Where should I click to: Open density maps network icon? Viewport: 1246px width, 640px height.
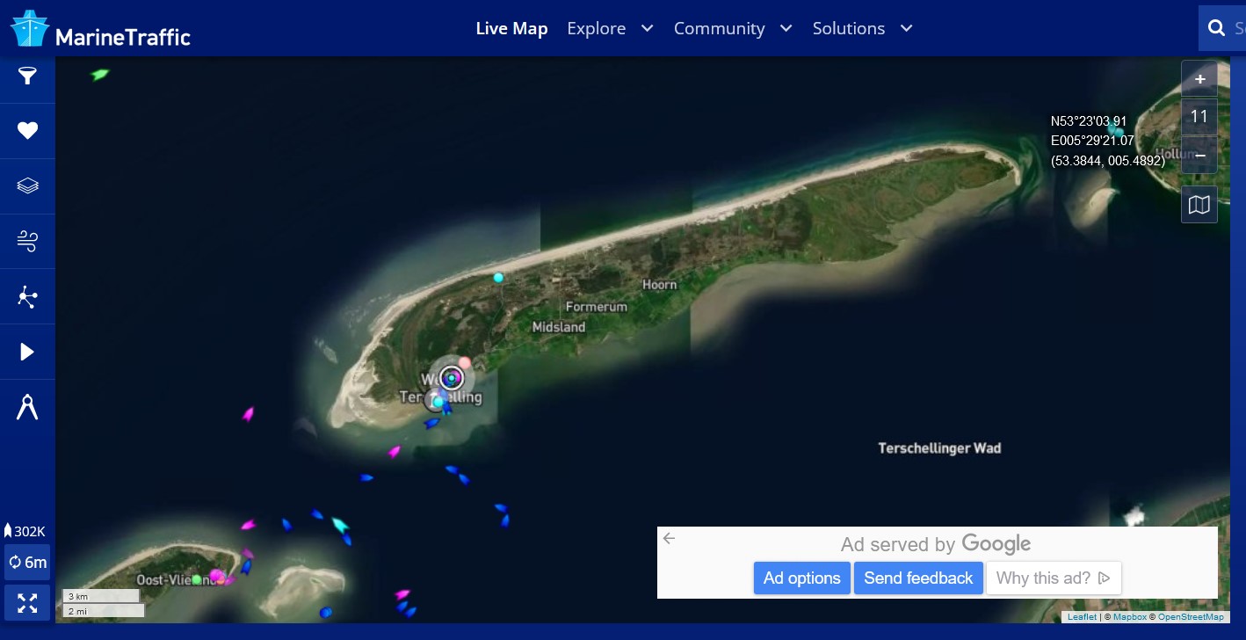point(27,297)
